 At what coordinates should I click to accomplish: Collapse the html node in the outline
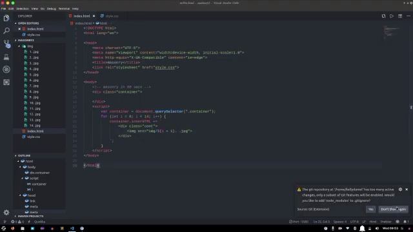coord(19,161)
